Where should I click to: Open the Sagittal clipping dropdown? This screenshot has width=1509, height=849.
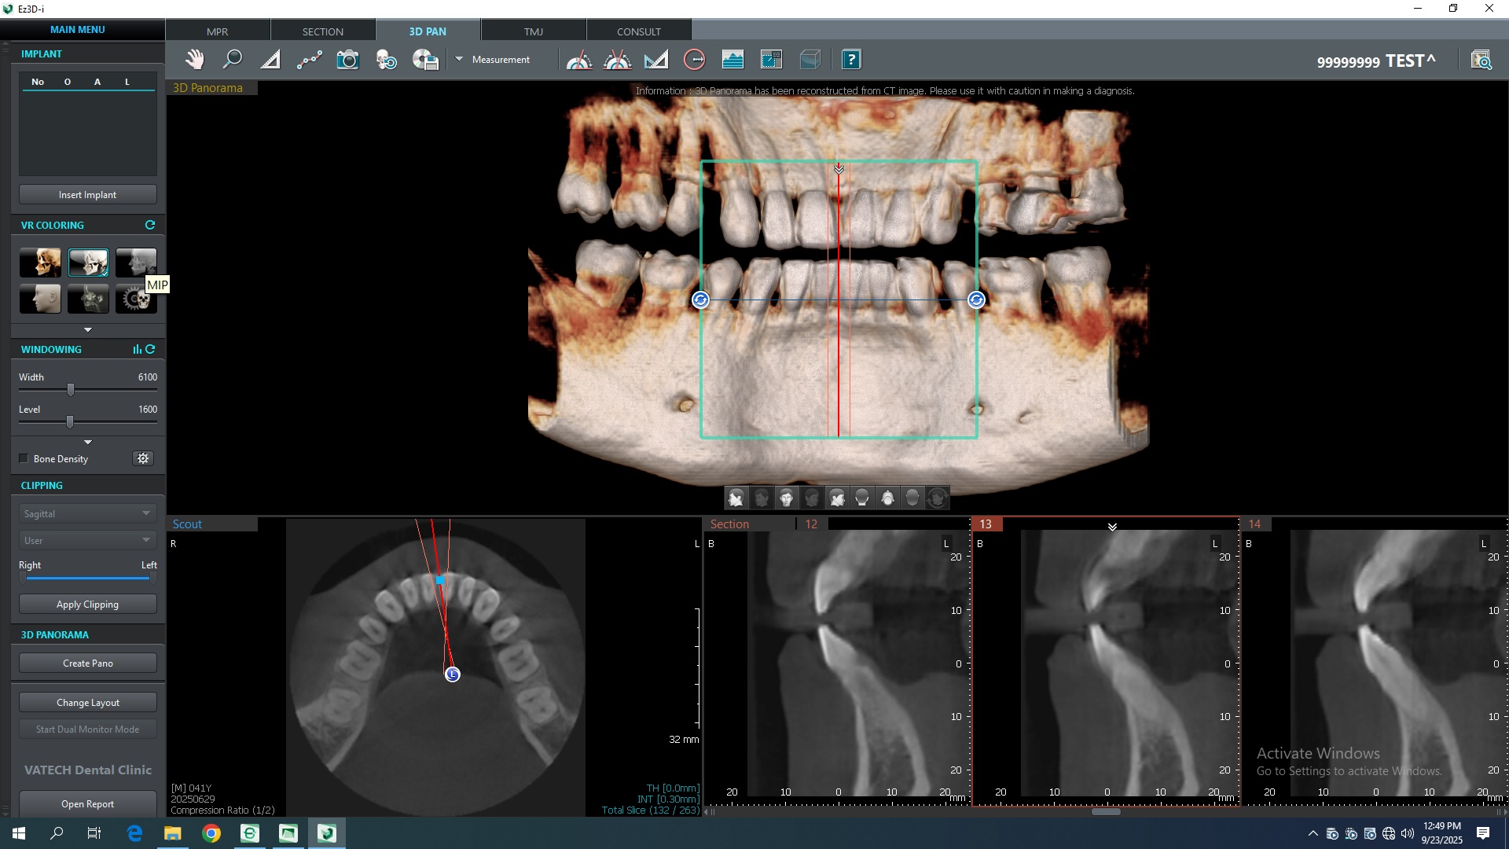(x=86, y=513)
